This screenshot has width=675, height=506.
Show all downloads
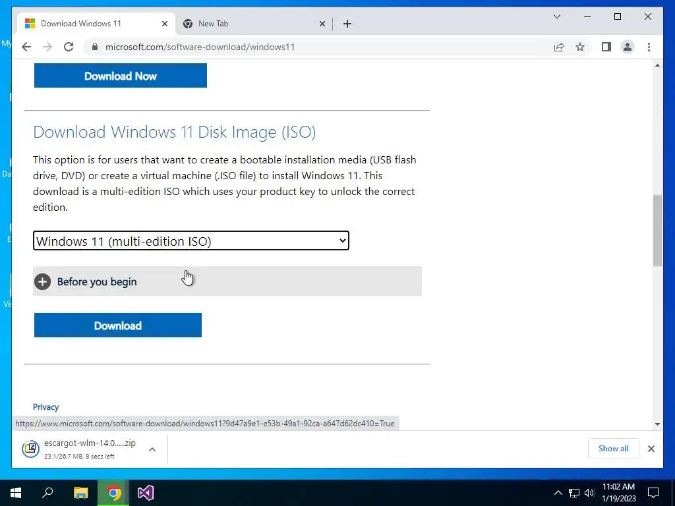point(614,449)
